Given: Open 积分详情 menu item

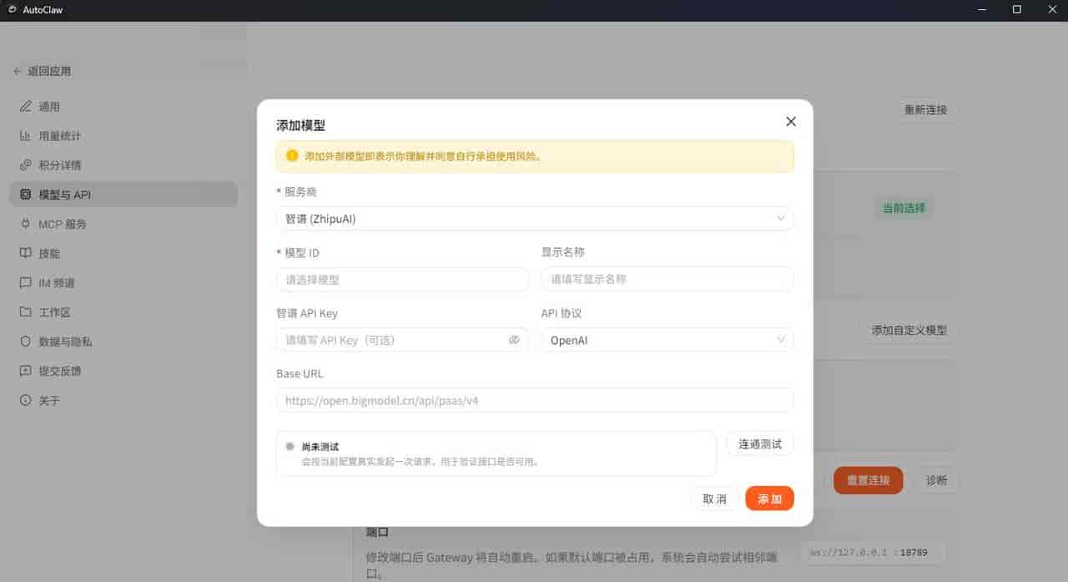Looking at the screenshot, I should 123,164.
